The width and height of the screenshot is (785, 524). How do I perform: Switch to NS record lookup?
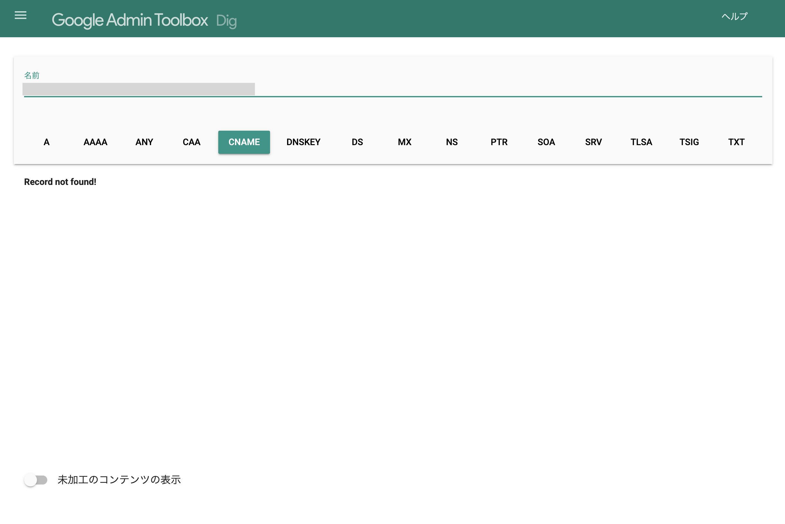(x=451, y=142)
